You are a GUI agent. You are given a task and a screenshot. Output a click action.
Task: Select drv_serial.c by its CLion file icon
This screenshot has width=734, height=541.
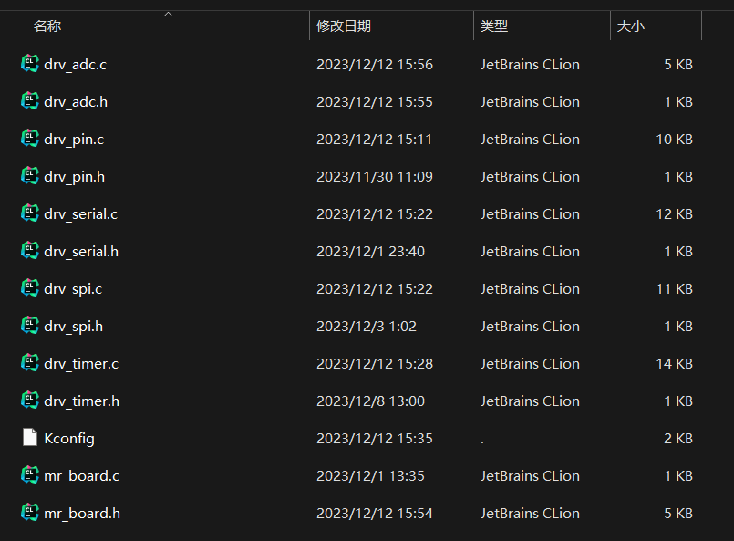pos(28,213)
